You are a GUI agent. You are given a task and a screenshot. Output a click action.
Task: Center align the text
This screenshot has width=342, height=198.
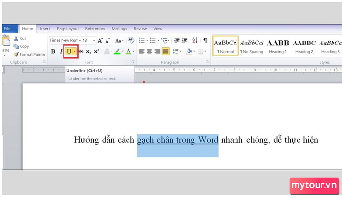(150, 51)
